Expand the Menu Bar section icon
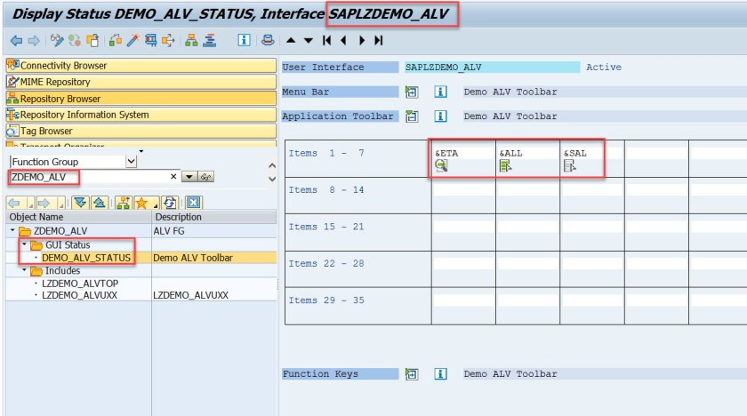This screenshot has width=747, height=416. pos(412,92)
